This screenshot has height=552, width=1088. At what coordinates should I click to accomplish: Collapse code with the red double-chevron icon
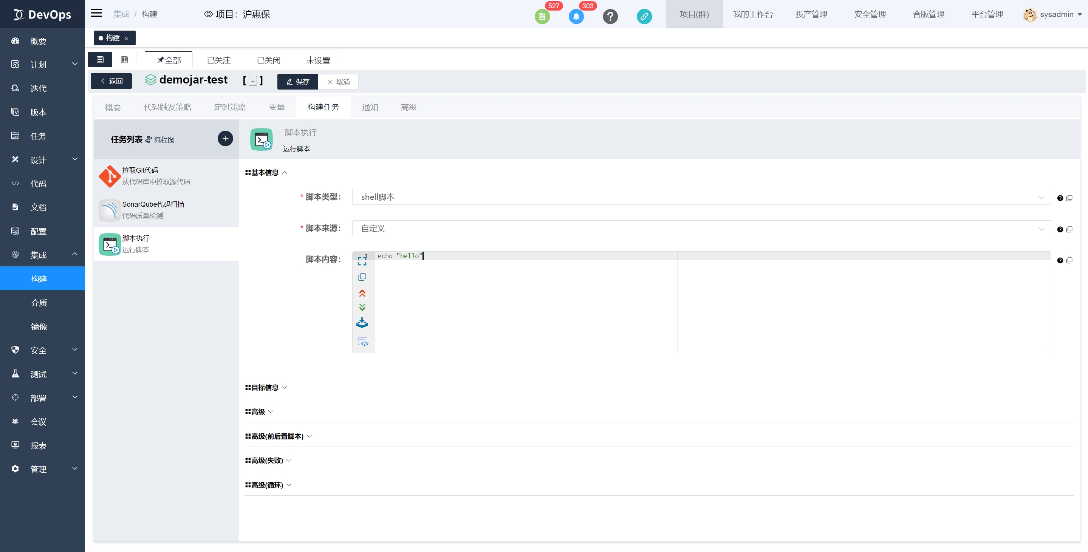(362, 293)
